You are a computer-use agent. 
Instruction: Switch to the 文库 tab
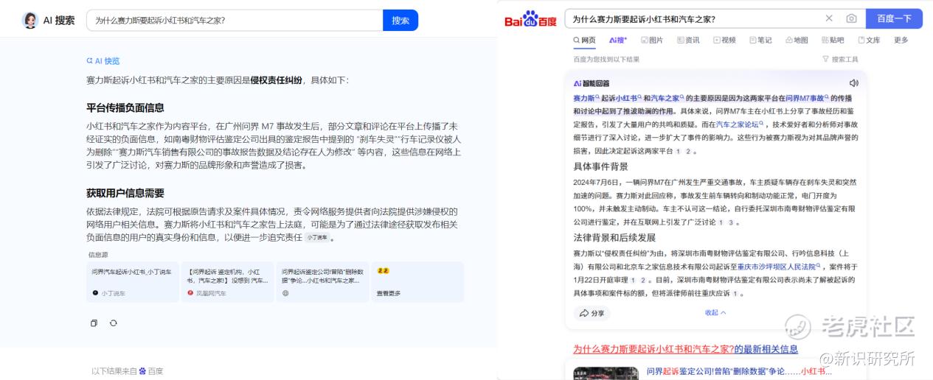point(869,41)
